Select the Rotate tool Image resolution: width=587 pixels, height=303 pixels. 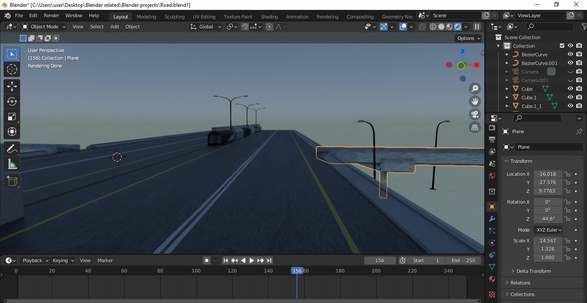coord(12,101)
